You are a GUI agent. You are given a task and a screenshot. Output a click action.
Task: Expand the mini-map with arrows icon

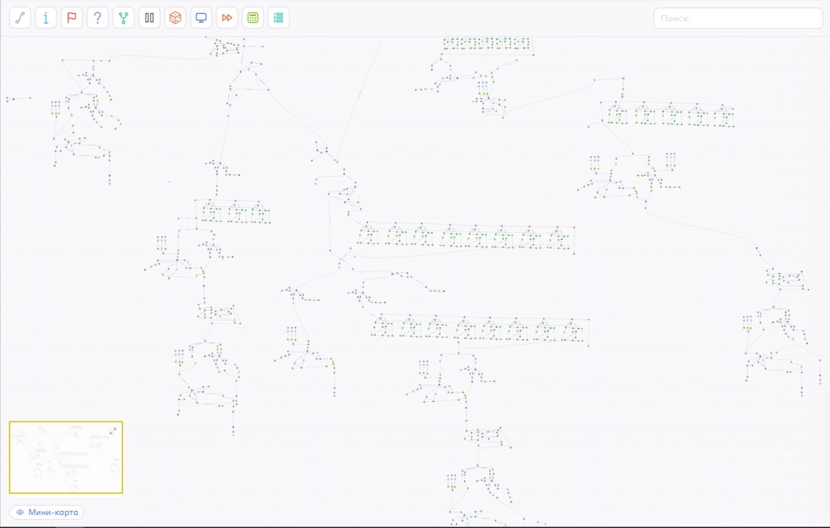click(113, 431)
